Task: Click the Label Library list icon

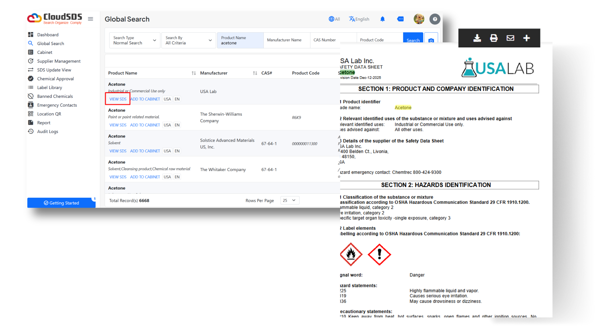Action: 31,87
